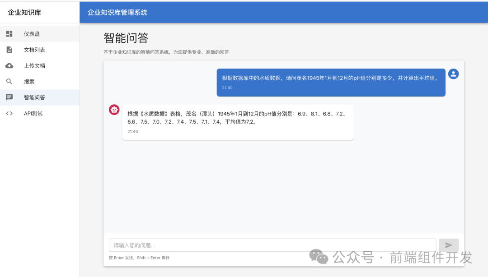The width and height of the screenshot is (488, 277).
Task: Click the red robot assistant avatar
Action: 114,110
